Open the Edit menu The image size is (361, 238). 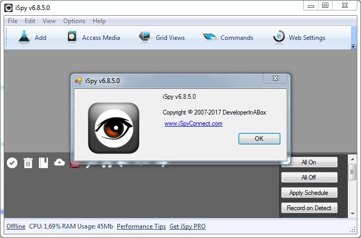[x=30, y=21]
